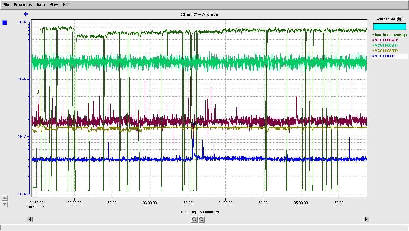The image size is (409, 231).
Task: Click the up arrow axis scale button
Action: point(5,198)
